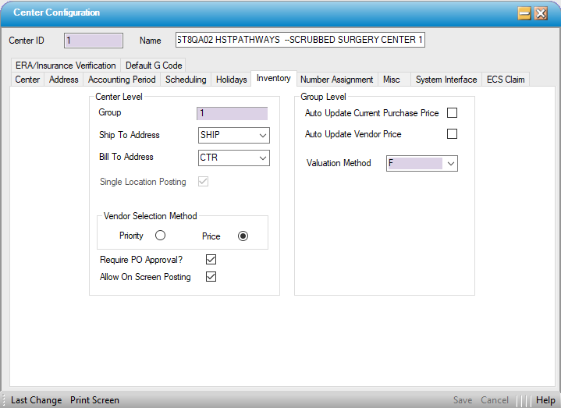
Task: Open Help from the status bar
Action: click(545, 400)
